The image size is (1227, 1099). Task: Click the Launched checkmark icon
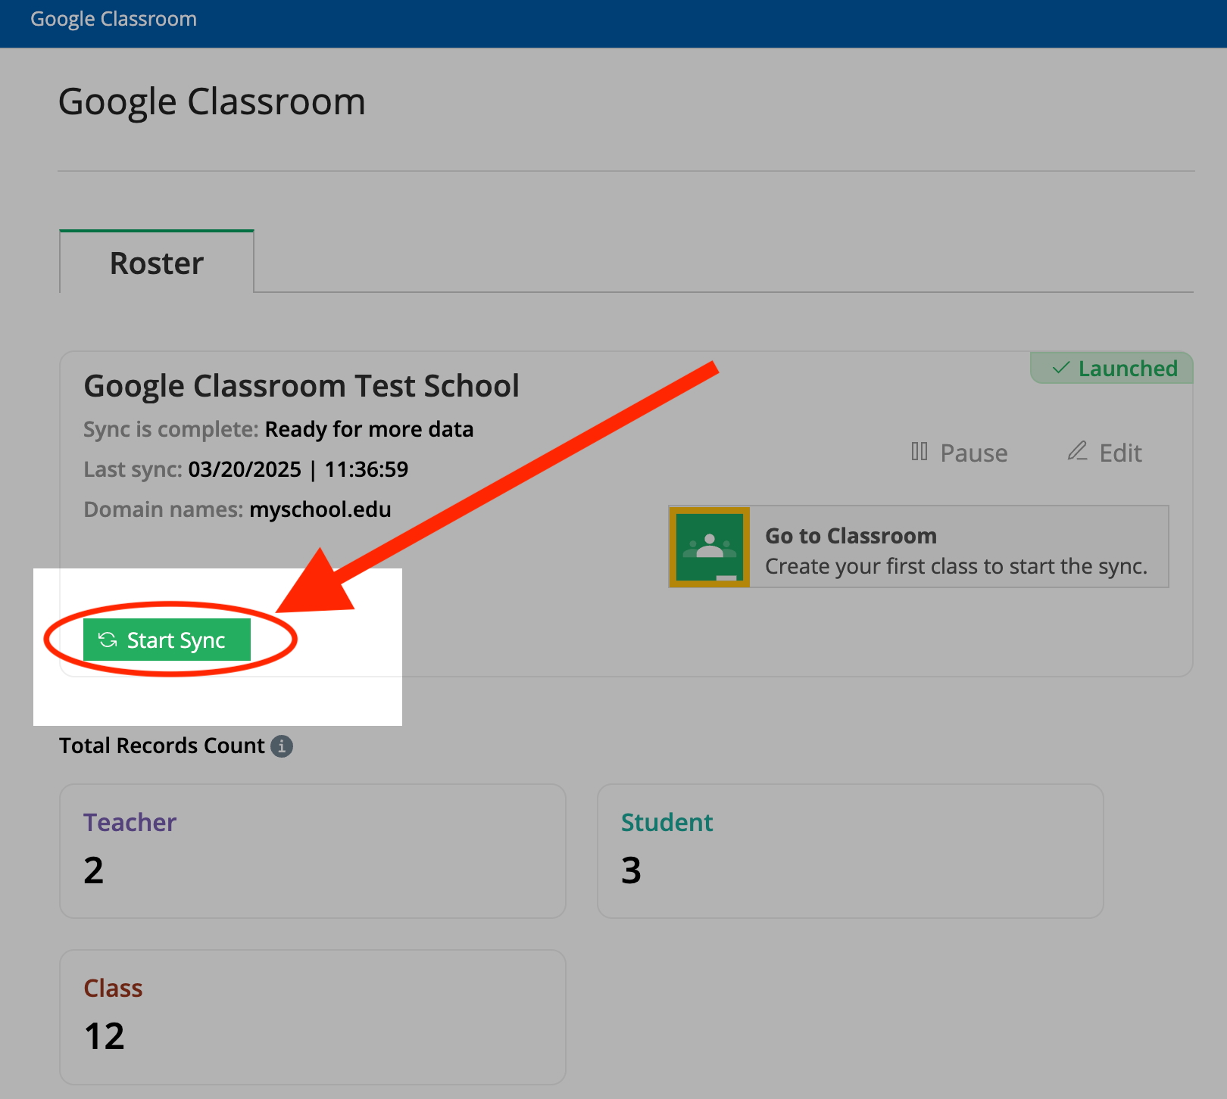point(1061,369)
